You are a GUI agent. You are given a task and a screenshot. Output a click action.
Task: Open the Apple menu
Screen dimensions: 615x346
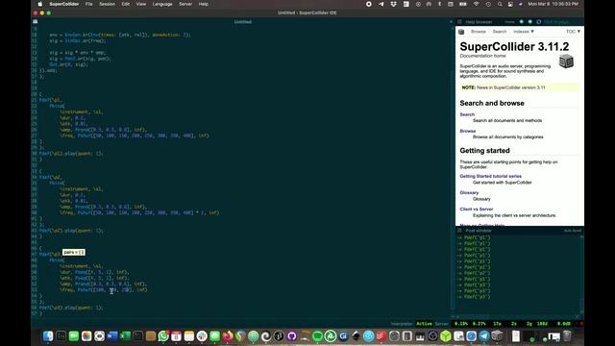(x=40, y=4)
